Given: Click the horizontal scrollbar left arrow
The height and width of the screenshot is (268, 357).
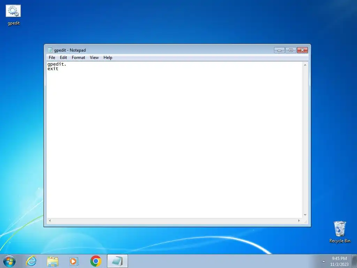Looking at the screenshot, I should [x=50, y=221].
